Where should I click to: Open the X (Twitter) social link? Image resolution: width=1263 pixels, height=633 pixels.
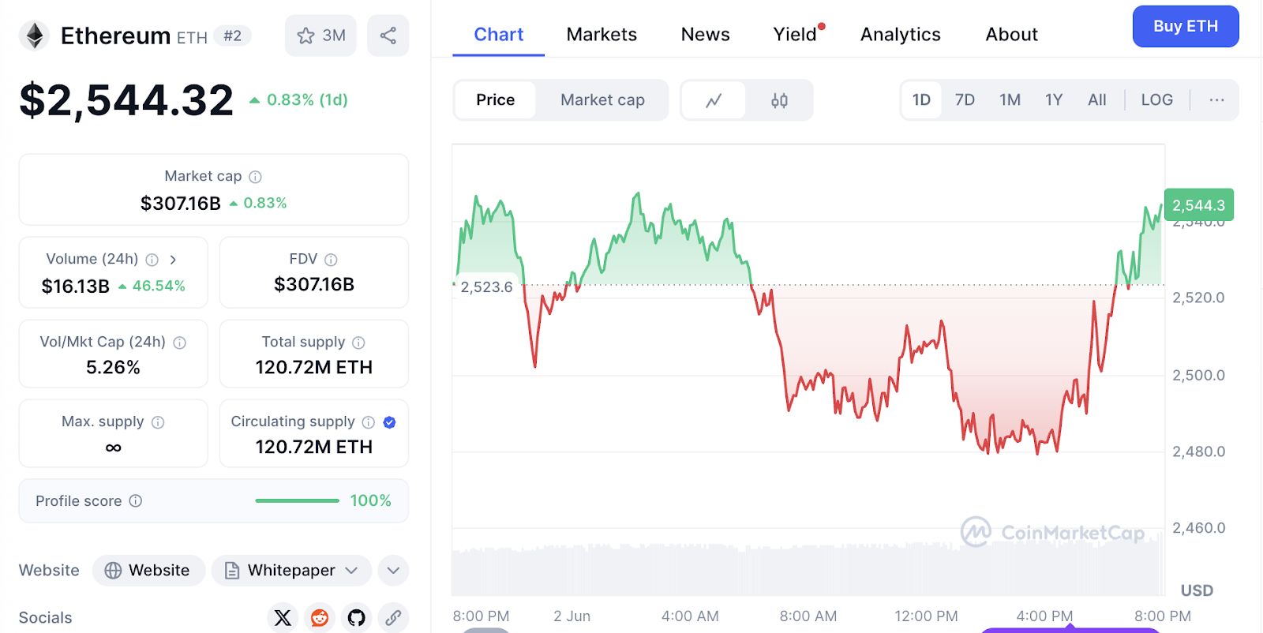pyautogui.click(x=283, y=617)
